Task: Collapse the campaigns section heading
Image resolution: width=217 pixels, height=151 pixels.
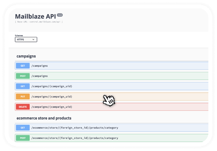Action: point(26,56)
